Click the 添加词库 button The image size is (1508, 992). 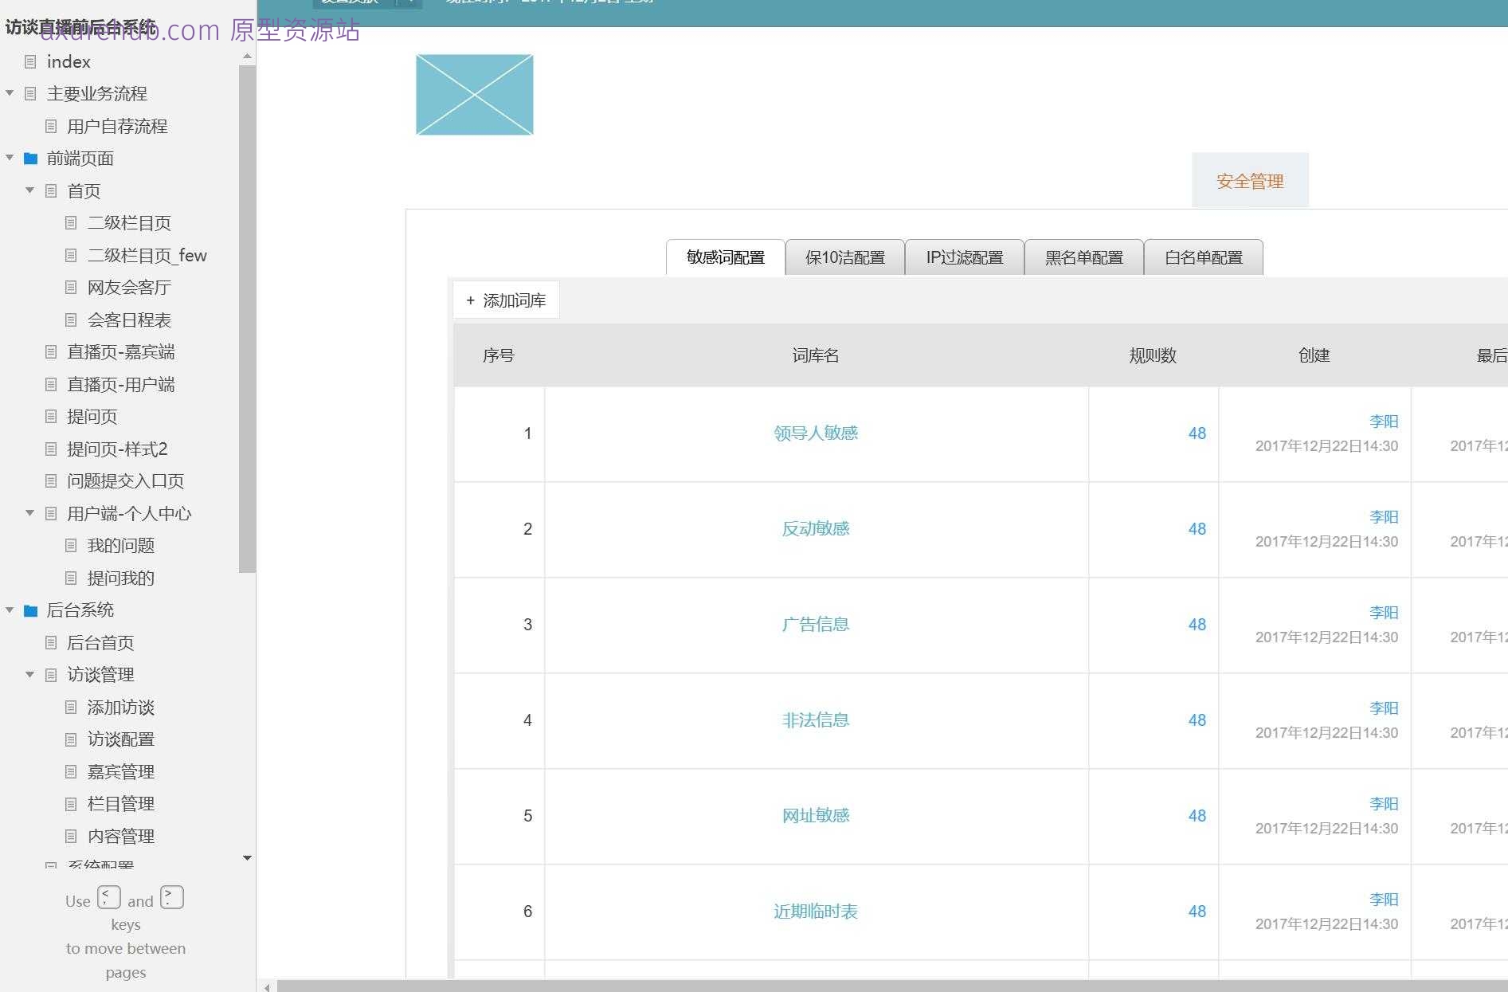(506, 300)
